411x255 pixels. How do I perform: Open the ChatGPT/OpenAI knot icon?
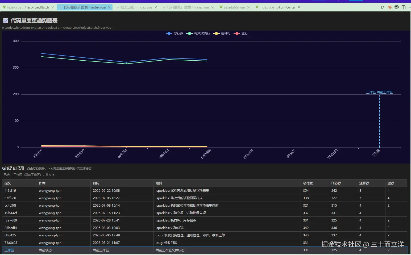(x=397, y=7)
